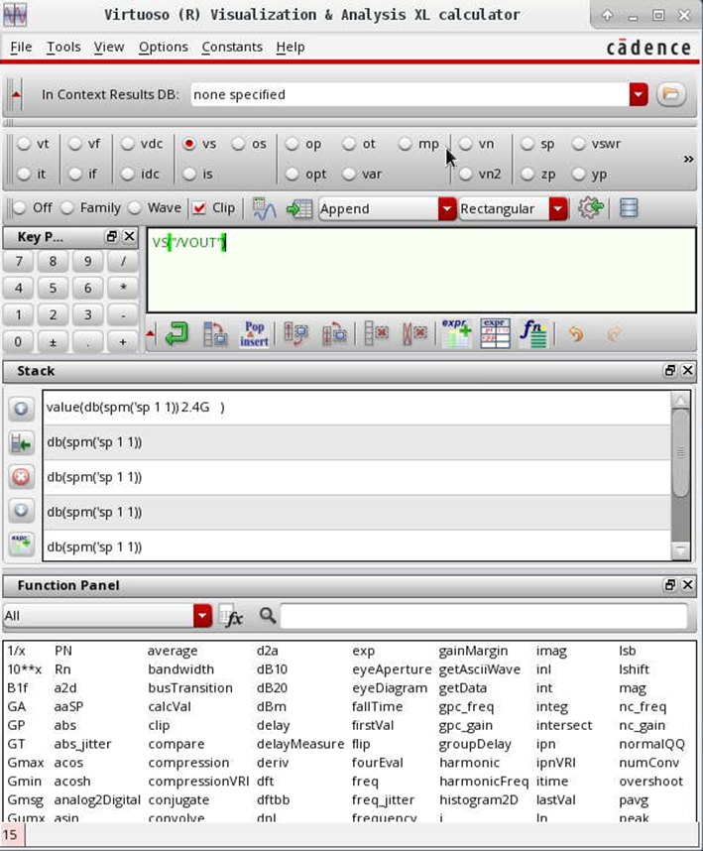703x851 pixels.
Task: Select the Wave radio button
Action: pyautogui.click(x=135, y=208)
